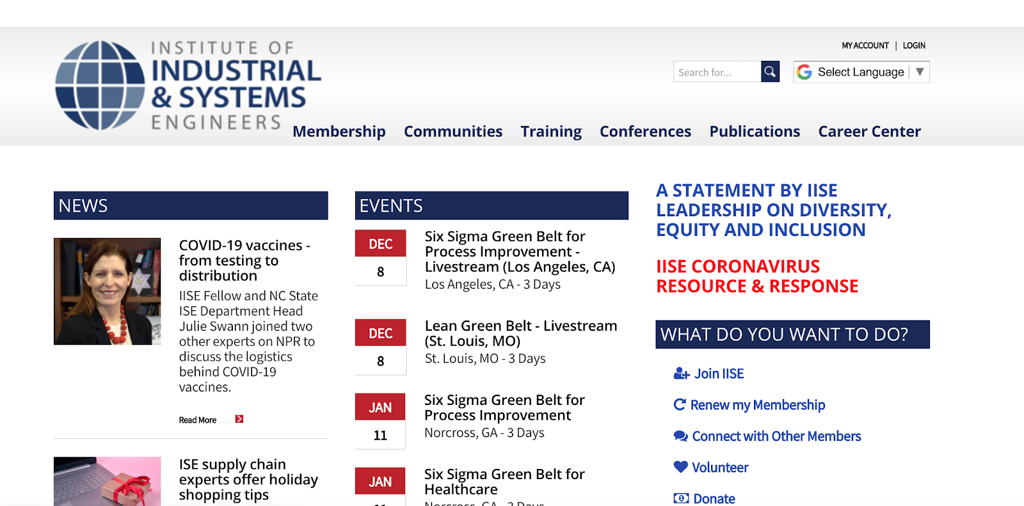Click the Volunteer heart icon
This screenshot has height=506, width=1024.
[x=680, y=467]
